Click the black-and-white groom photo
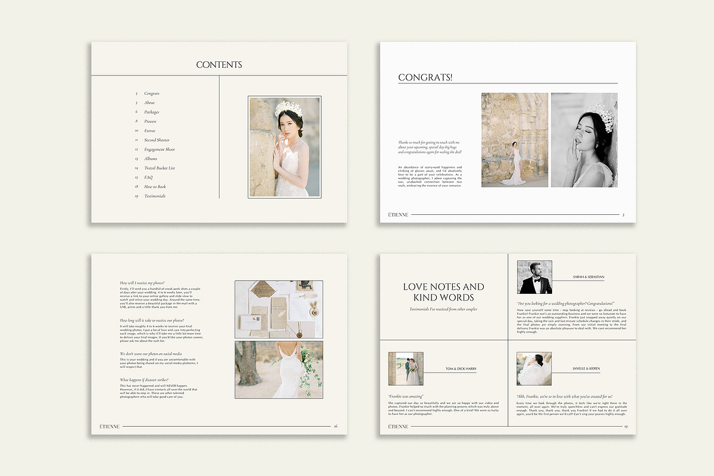This screenshot has height=476, width=714. pyautogui.click(x=534, y=277)
